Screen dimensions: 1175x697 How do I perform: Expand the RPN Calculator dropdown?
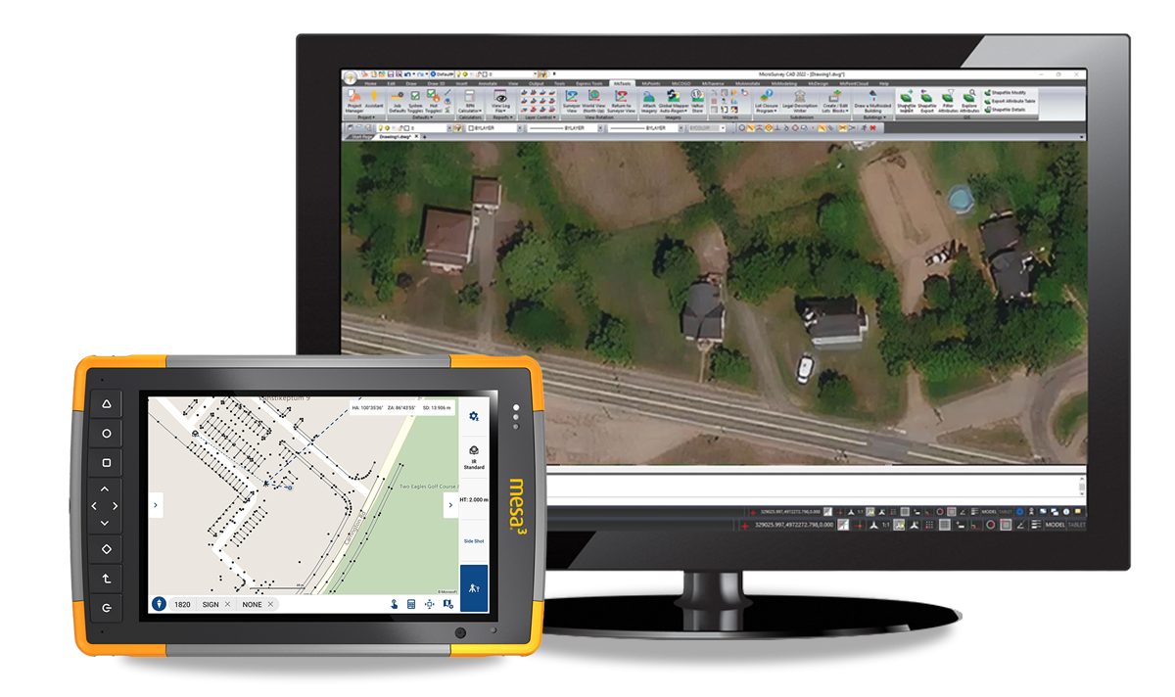[x=469, y=111]
